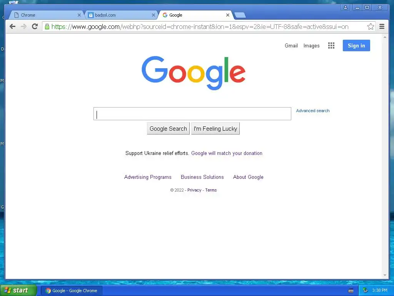394x296 pixels.
Task: Click the green padlock security icon
Action: pos(47,27)
